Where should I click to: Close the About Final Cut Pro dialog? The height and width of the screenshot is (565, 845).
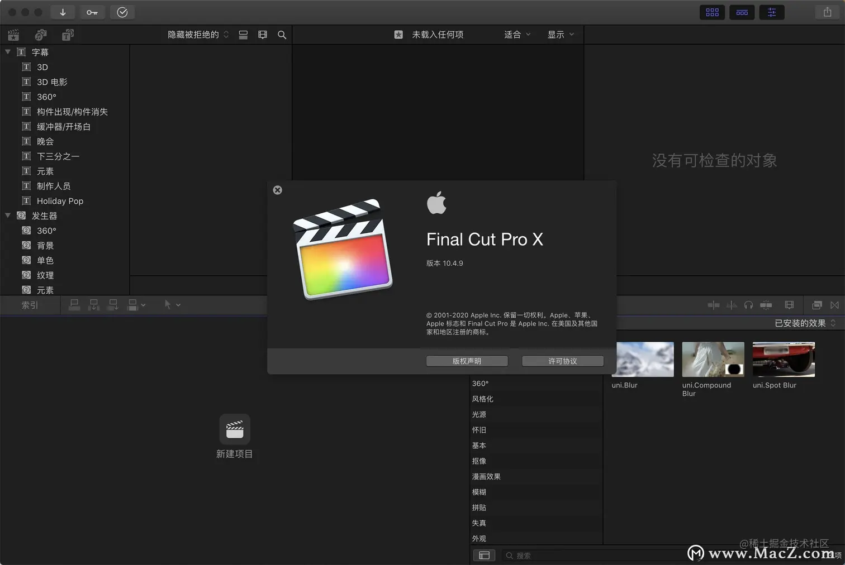click(277, 190)
